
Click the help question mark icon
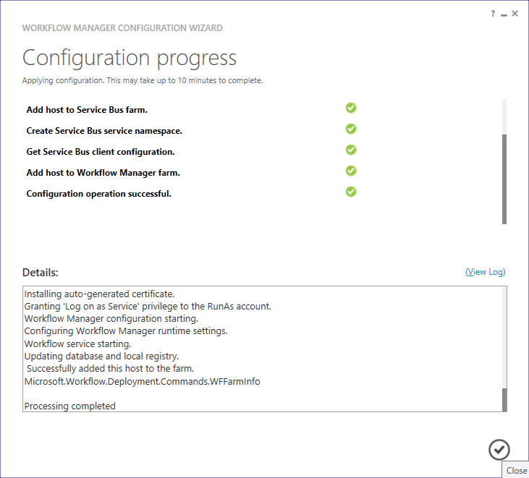point(493,14)
